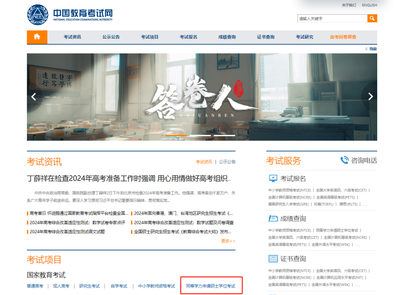Click the 咨询电话 phone icon
The height and width of the screenshot is (295, 409).
[344, 160]
